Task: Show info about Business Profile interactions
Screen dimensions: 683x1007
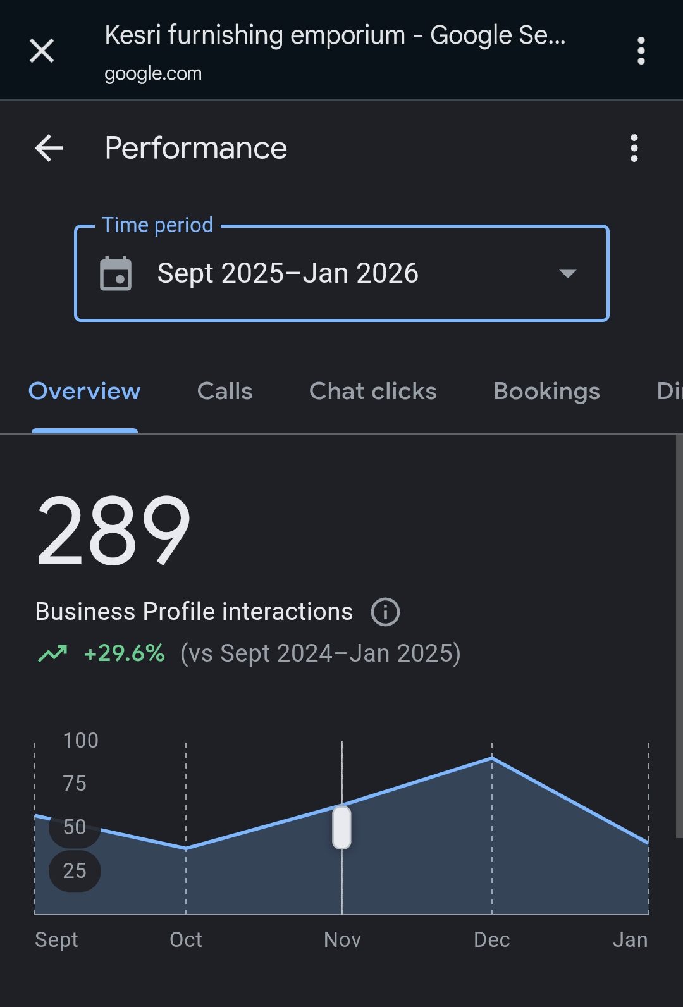Action: point(385,612)
